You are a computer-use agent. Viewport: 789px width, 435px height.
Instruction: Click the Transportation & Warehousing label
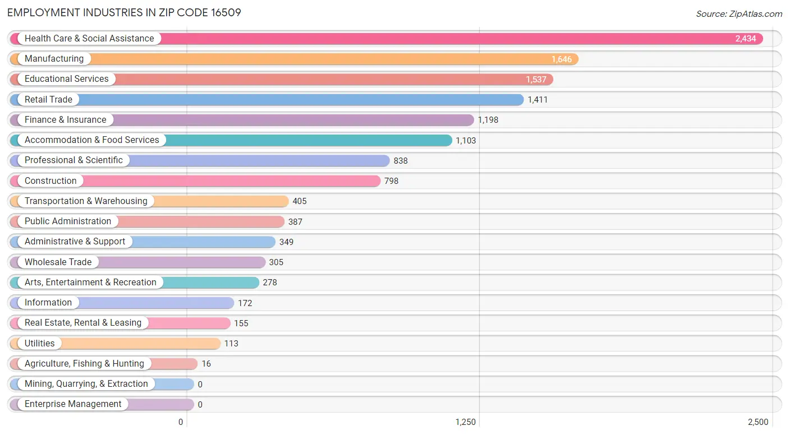(86, 201)
